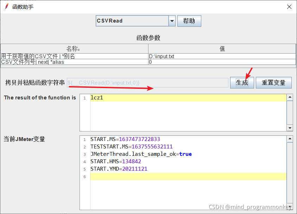Select the value cell containing 0
297x214 pixels.
tap(222, 62)
